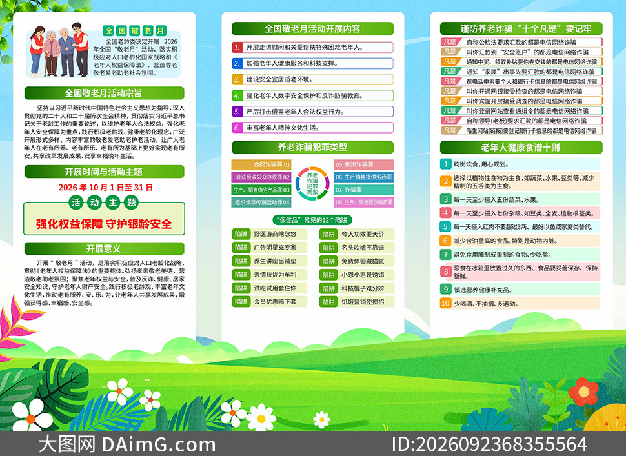
Task: Click the row '叫你开通网银接受检查'
Action: coord(522,92)
